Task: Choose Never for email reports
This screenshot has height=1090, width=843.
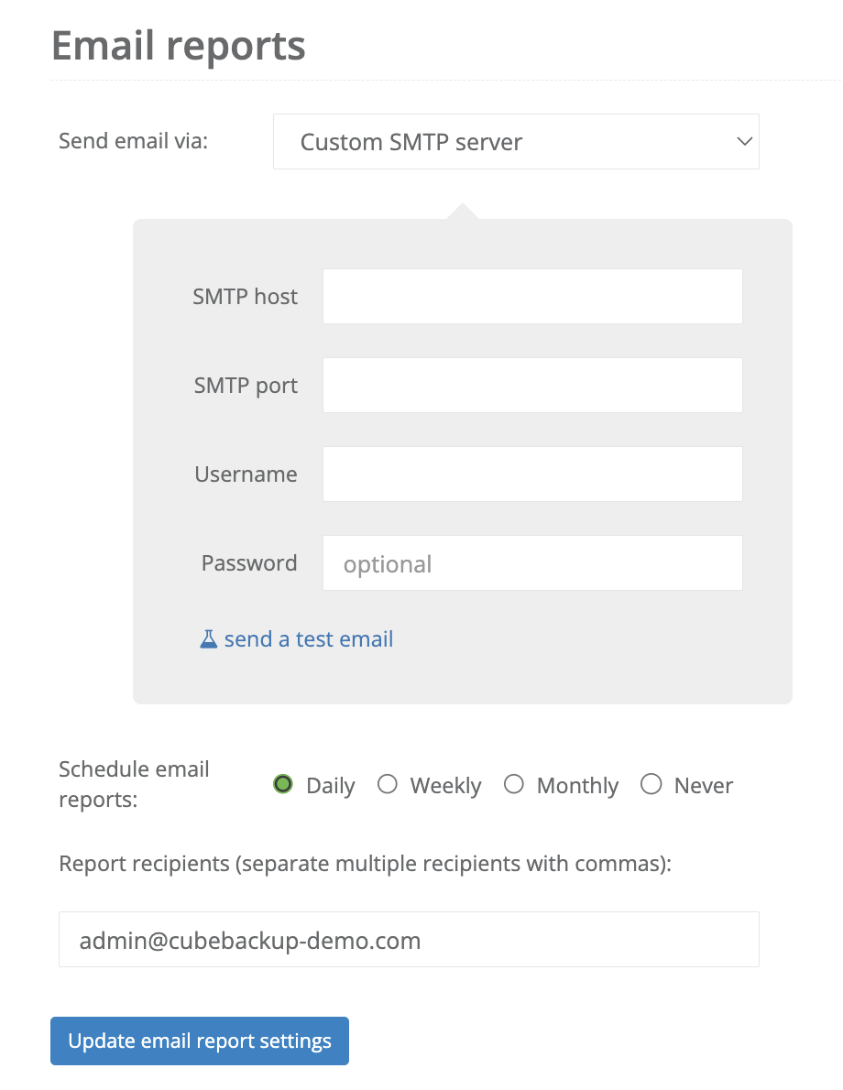Action: pos(651,784)
